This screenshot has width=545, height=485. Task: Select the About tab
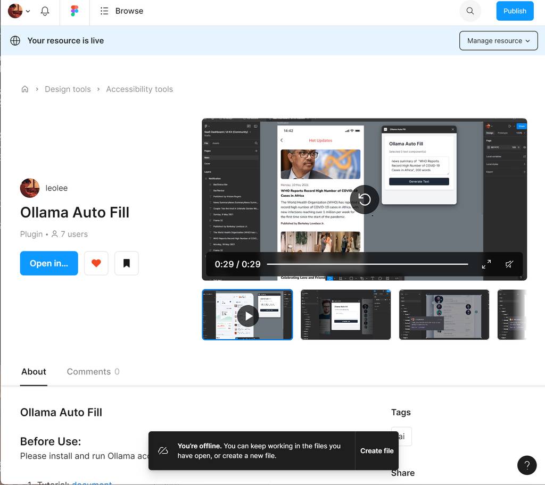click(x=34, y=372)
